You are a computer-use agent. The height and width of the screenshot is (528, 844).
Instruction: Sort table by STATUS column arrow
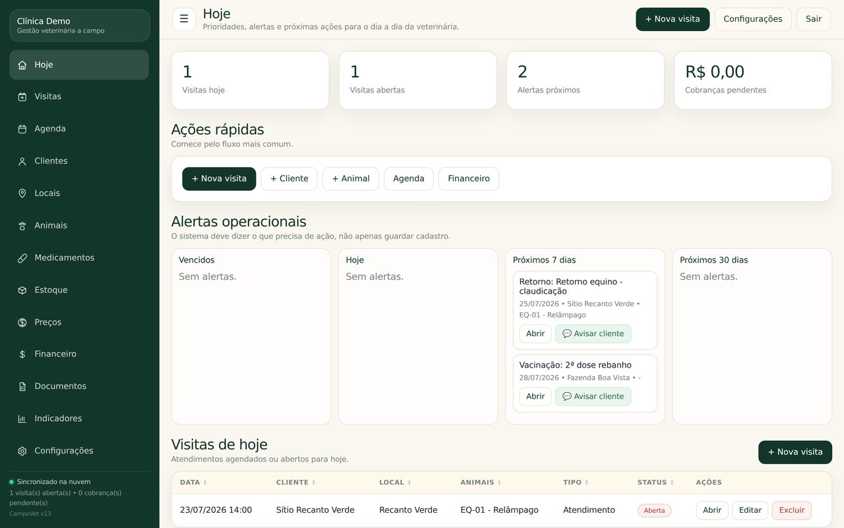click(672, 482)
